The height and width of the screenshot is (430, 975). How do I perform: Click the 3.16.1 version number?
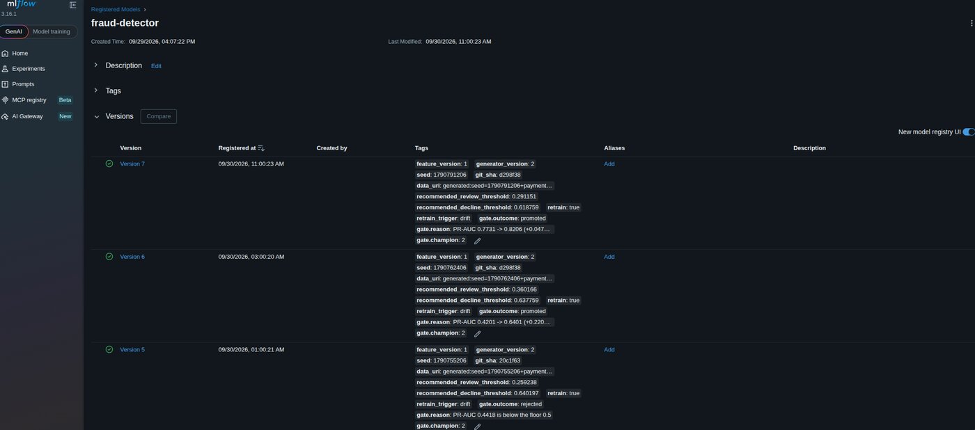pyautogui.click(x=8, y=14)
